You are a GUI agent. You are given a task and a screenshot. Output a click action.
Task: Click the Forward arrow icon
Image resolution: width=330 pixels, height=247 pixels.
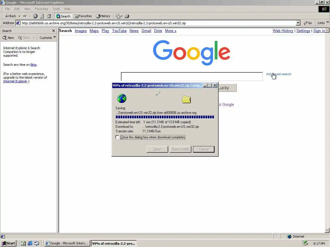25,16
